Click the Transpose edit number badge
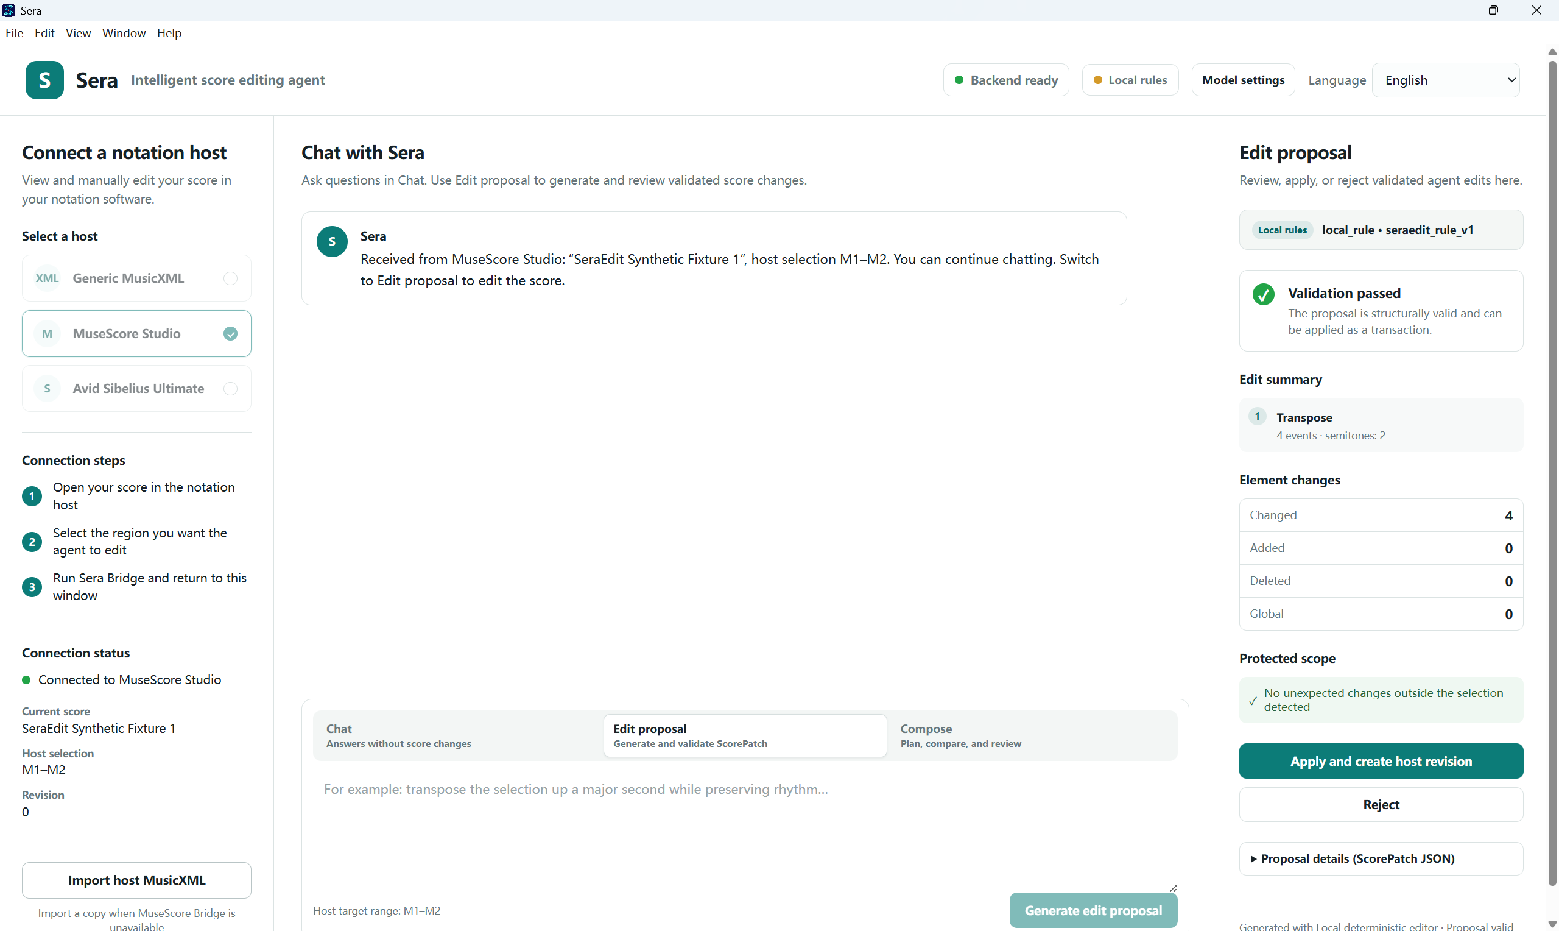Screen dimensions: 1559x931 [x=1258, y=417]
